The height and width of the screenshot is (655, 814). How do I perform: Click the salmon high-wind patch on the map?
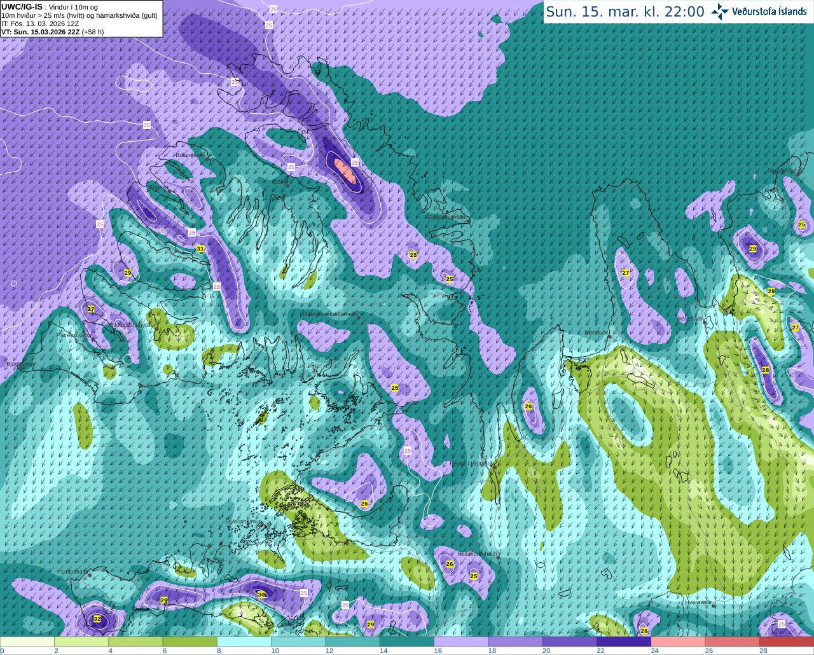pos(345,170)
